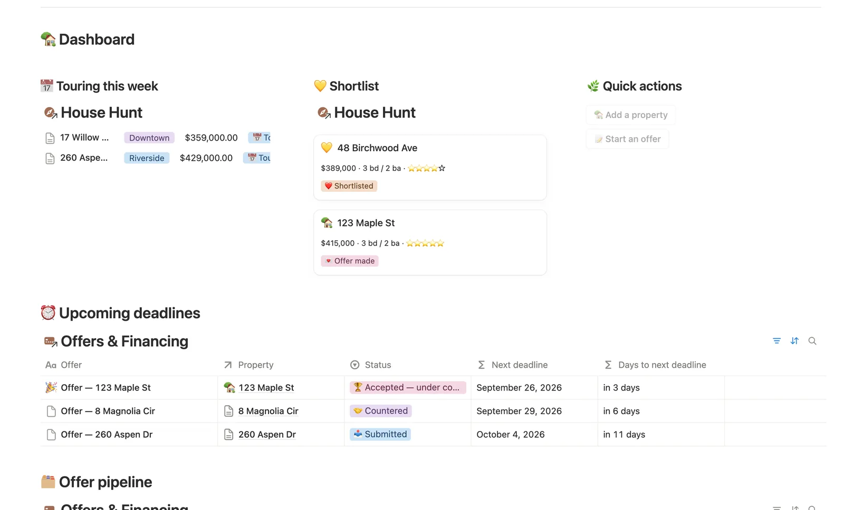Click the yellow heart icon on 48 Birchwood Ave card
844x510 pixels.
[327, 148]
